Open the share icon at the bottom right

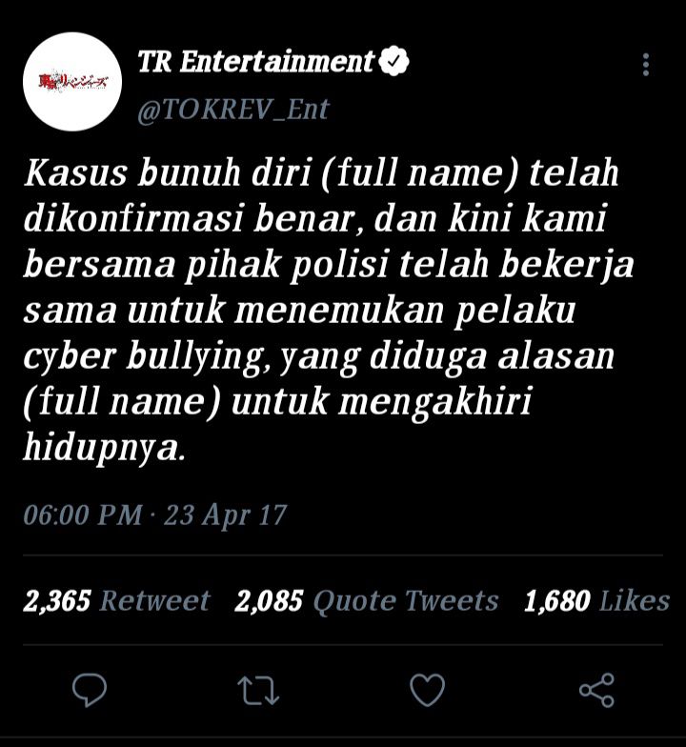(x=596, y=690)
